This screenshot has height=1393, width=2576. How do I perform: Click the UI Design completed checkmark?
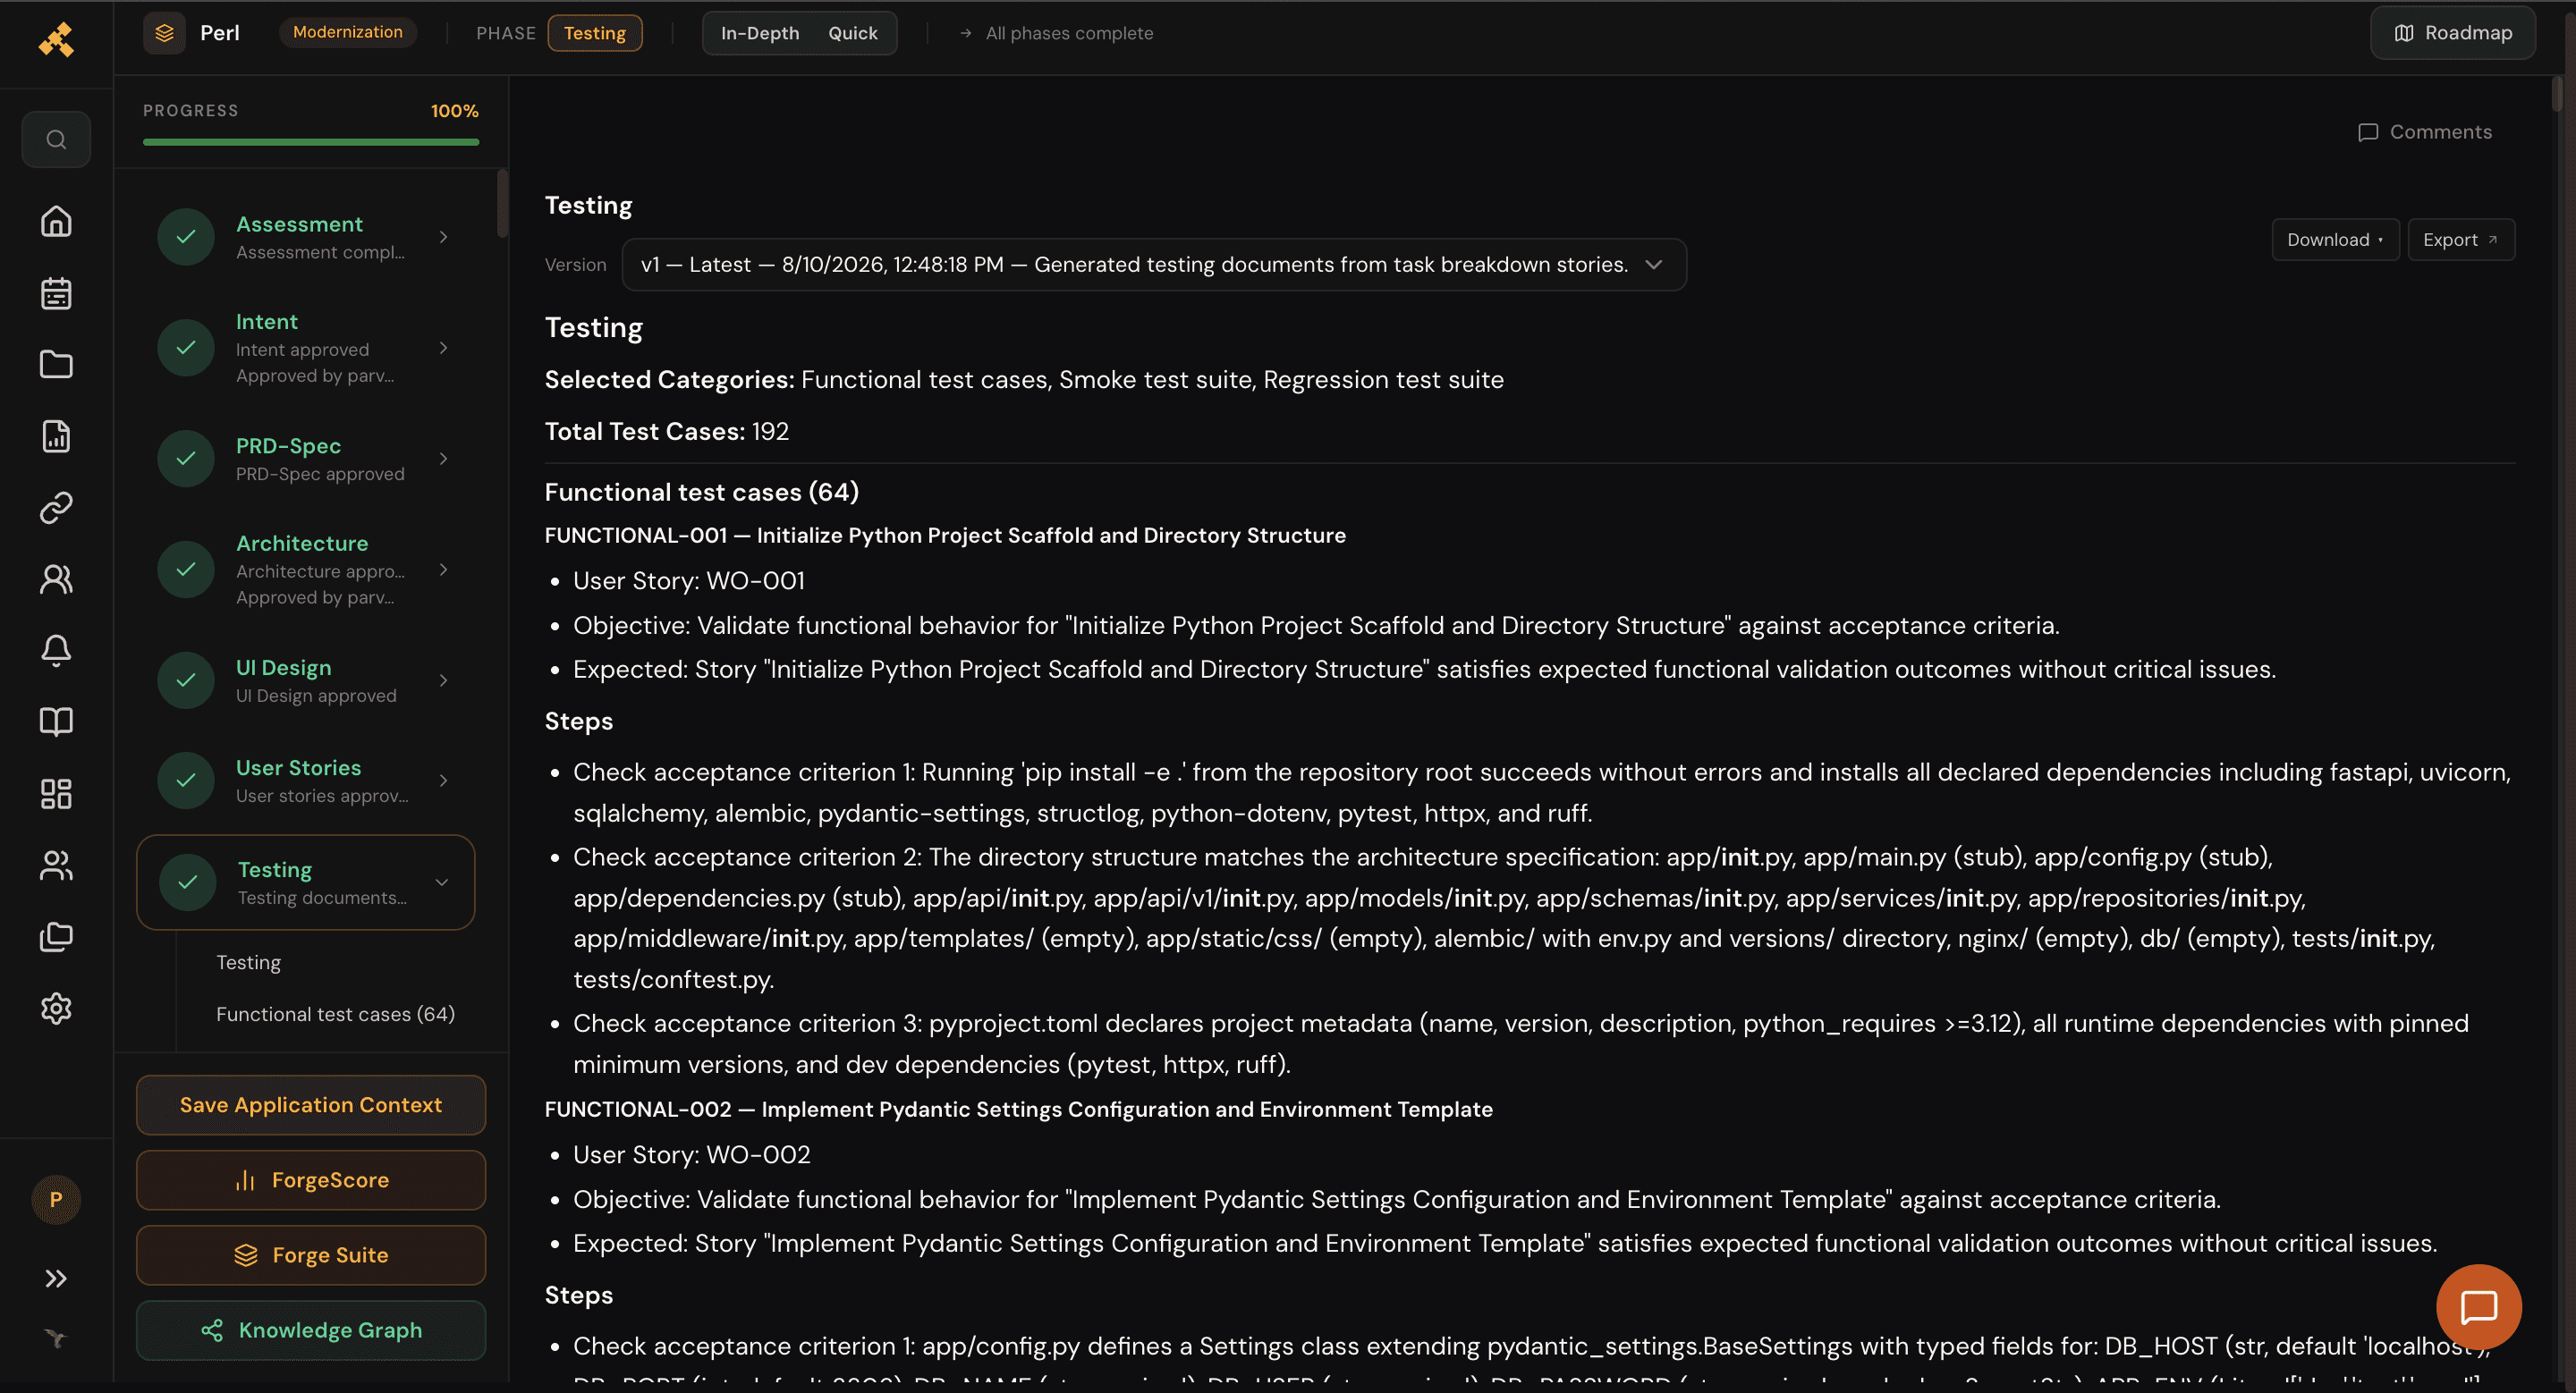click(x=186, y=680)
